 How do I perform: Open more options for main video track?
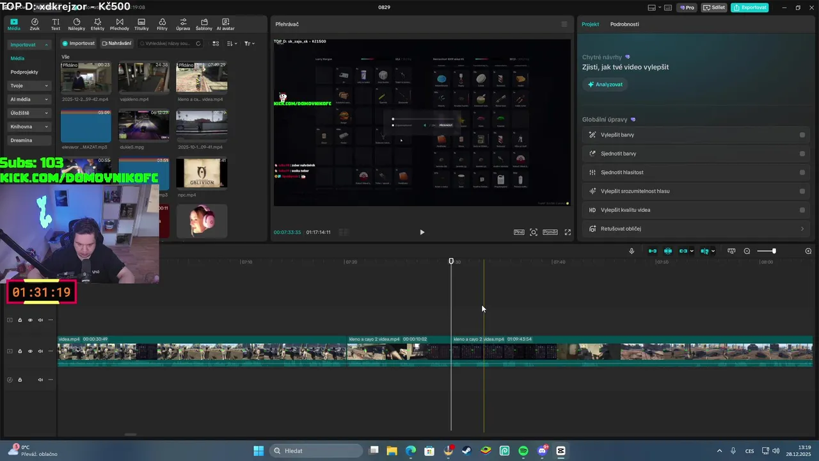[51, 352]
